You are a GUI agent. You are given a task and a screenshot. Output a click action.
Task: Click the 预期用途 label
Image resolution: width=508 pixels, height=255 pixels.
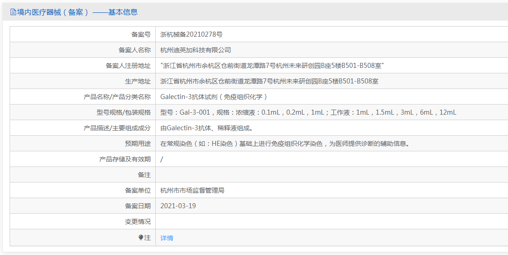tap(138, 144)
